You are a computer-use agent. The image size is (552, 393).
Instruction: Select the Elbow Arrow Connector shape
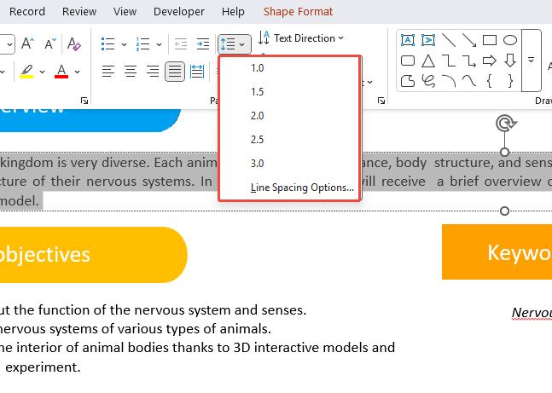[x=469, y=61]
